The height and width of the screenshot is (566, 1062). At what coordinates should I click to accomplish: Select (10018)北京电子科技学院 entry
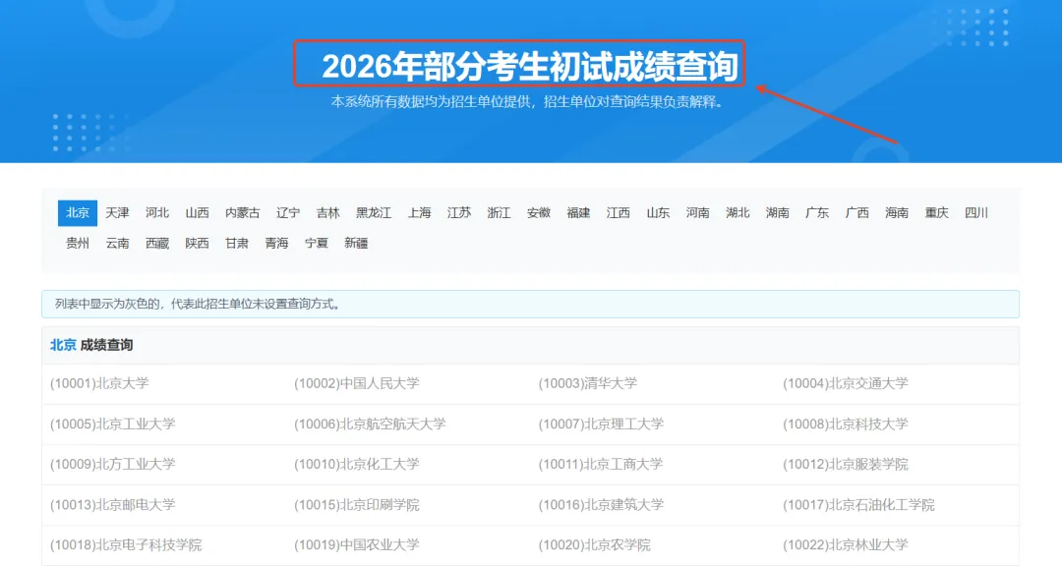click(126, 545)
